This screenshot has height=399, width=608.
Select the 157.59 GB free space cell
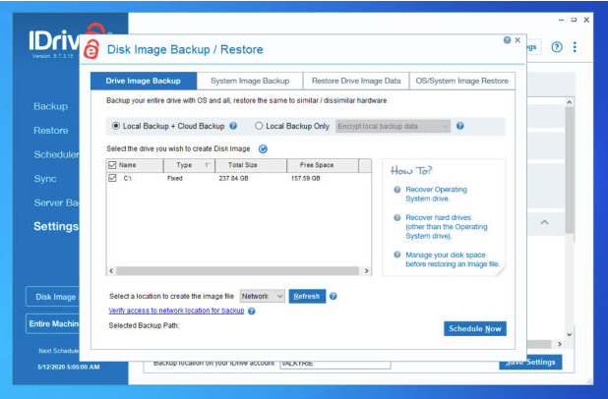[306, 179]
